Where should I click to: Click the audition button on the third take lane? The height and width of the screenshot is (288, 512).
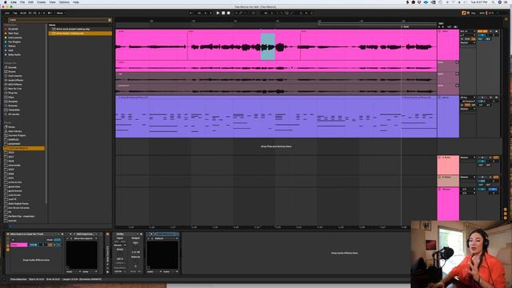(457, 86)
